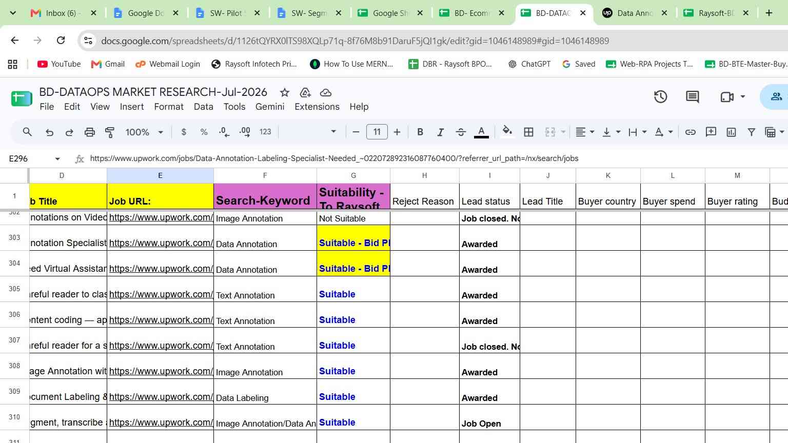The height and width of the screenshot is (443, 788).
Task: Toggle bold formatting
Action: [420, 132]
